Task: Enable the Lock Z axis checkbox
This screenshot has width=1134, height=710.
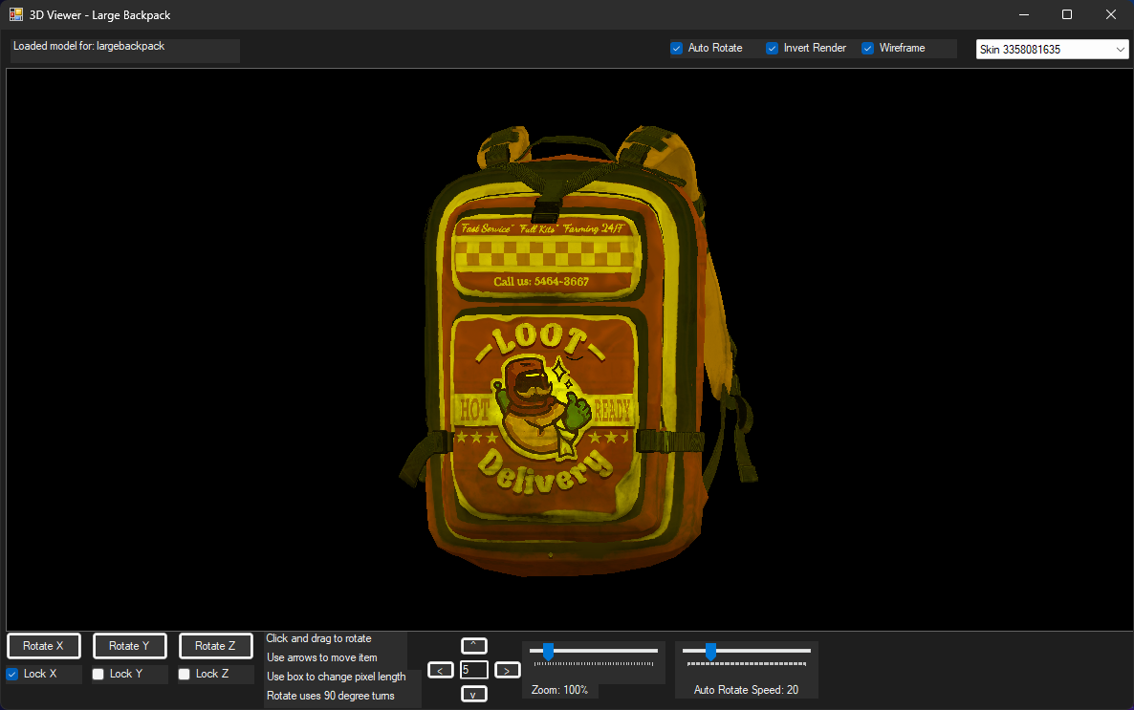Action: point(183,674)
